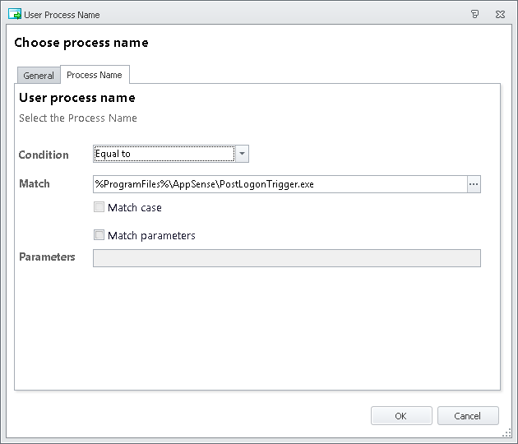
Task: Click the 'Match parameters' label text
Action: tap(151, 236)
